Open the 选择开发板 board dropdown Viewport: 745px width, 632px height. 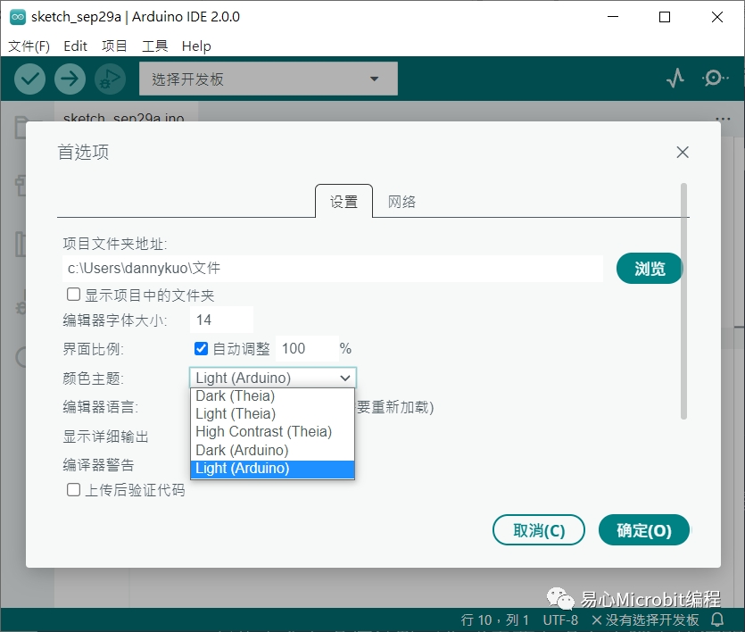(x=268, y=79)
